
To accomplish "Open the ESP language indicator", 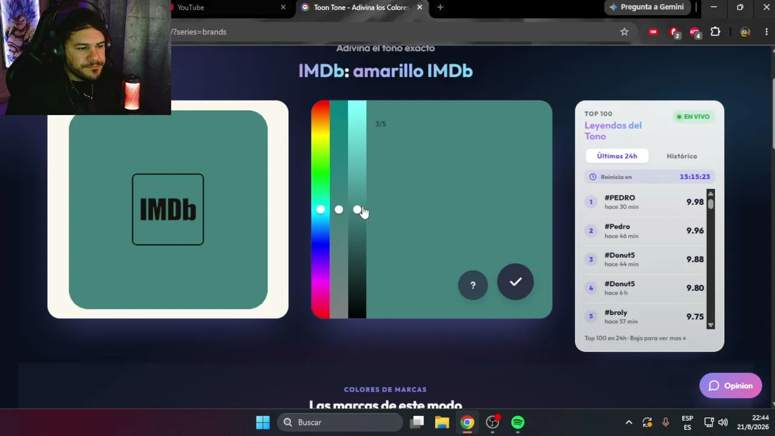I will (x=687, y=422).
